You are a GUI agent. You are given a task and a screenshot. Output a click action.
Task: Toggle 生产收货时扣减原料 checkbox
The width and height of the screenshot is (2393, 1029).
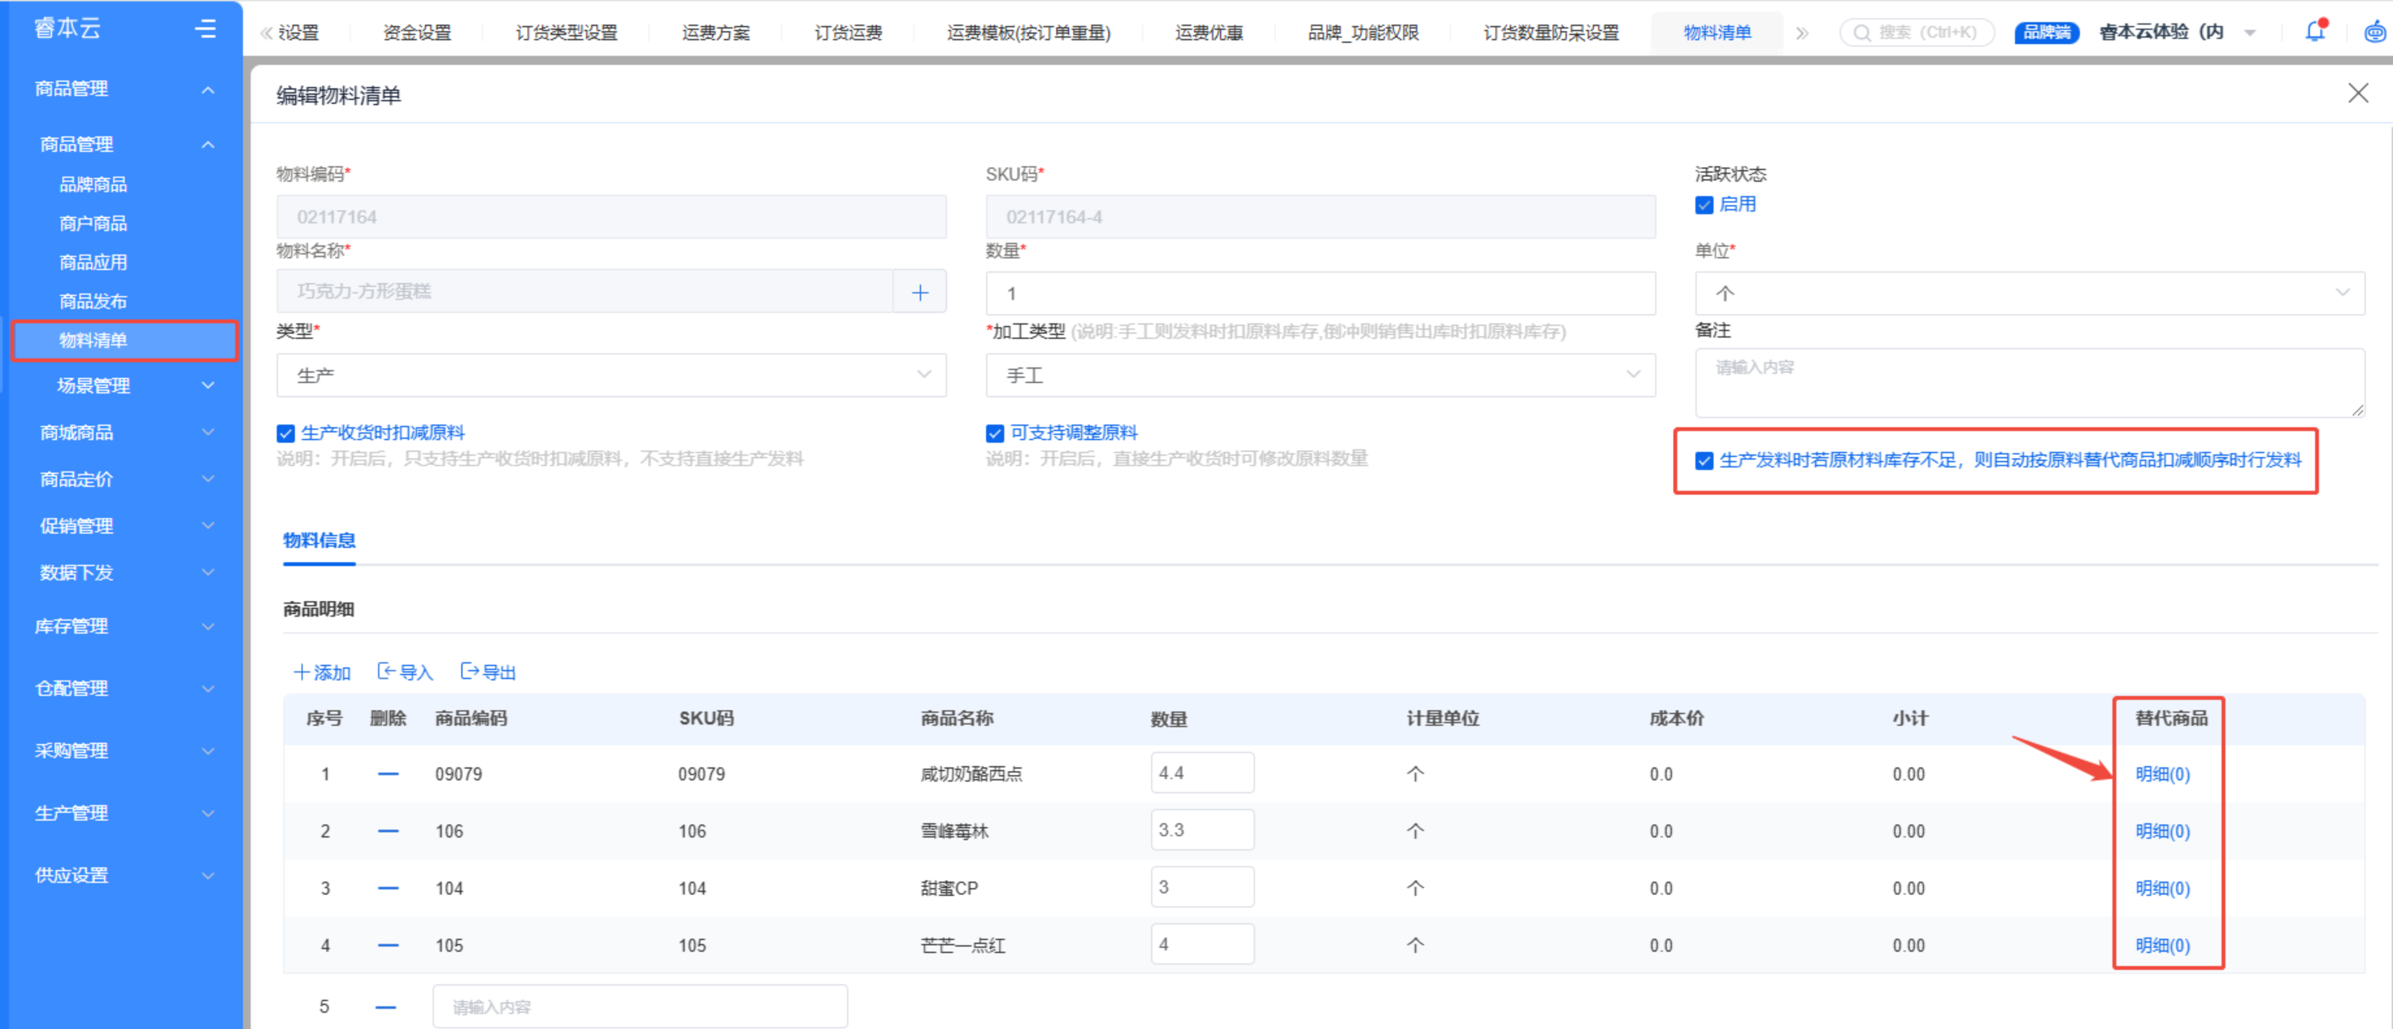(x=286, y=433)
